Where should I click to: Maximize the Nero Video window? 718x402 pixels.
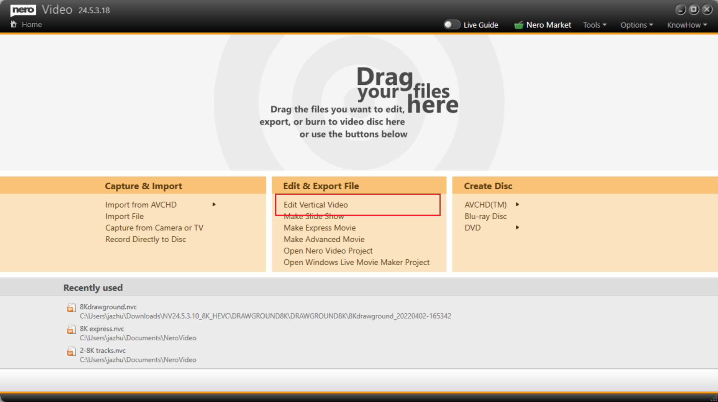point(694,10)
